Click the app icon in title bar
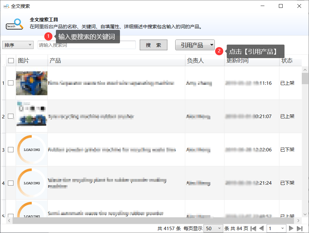Image resolution: width=309 pixels, height=233 pixels. (6, 6)
